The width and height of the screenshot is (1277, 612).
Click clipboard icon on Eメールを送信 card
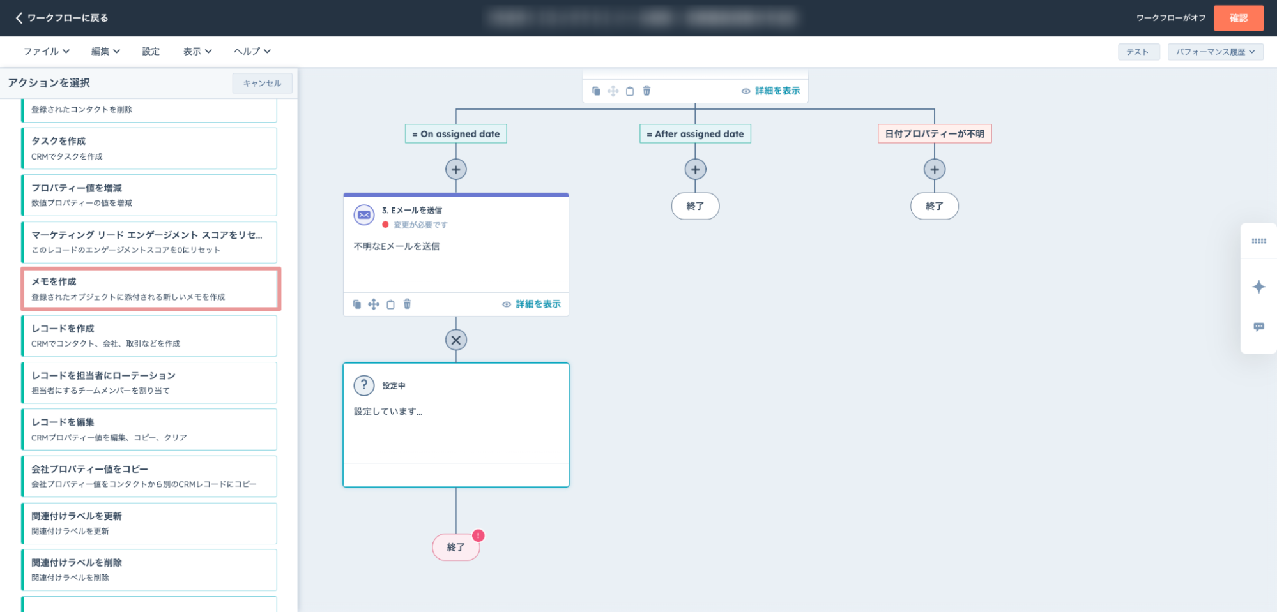point(390,304)
